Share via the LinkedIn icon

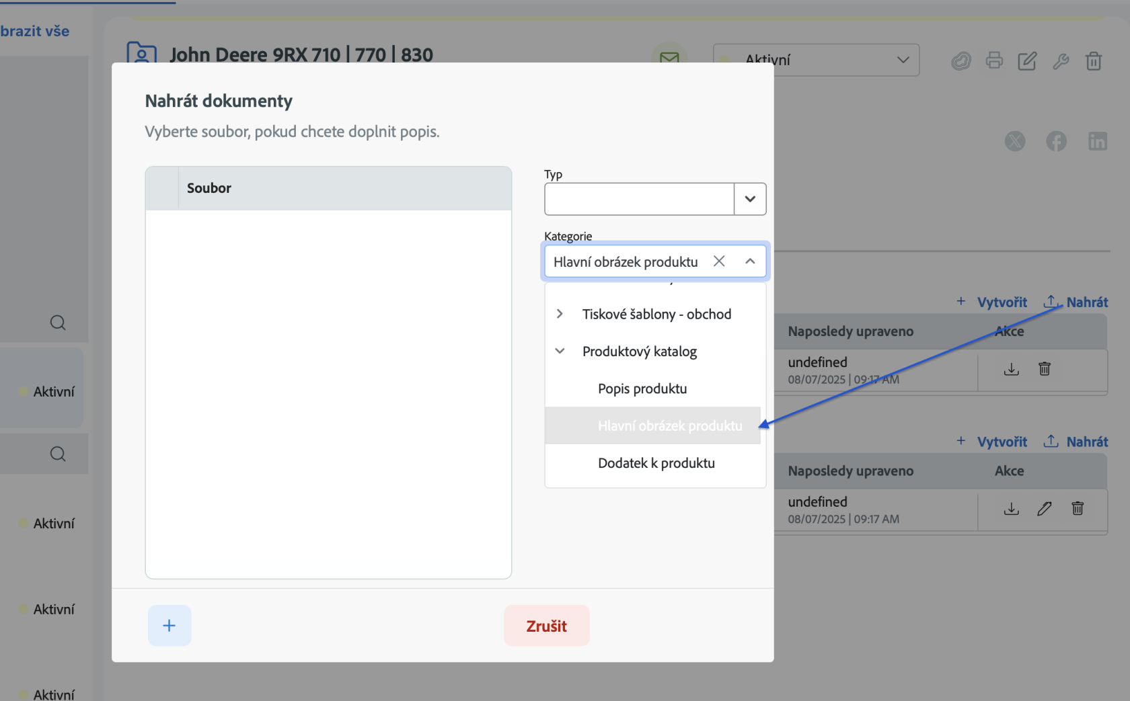click(x=1098, y=141)
